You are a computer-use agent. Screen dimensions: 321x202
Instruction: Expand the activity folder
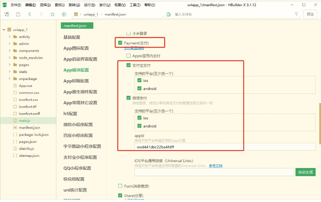(x=9, y=37)
